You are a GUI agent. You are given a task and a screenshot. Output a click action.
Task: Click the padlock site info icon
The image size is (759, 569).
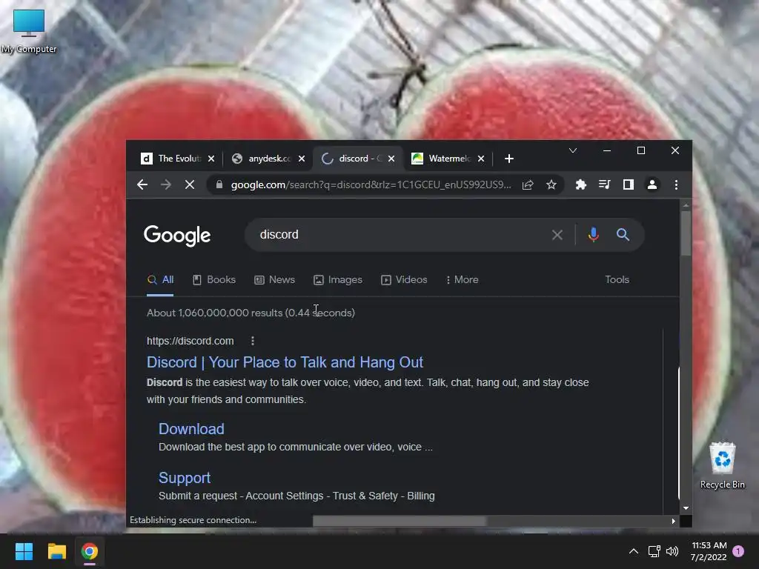point(219,184)
